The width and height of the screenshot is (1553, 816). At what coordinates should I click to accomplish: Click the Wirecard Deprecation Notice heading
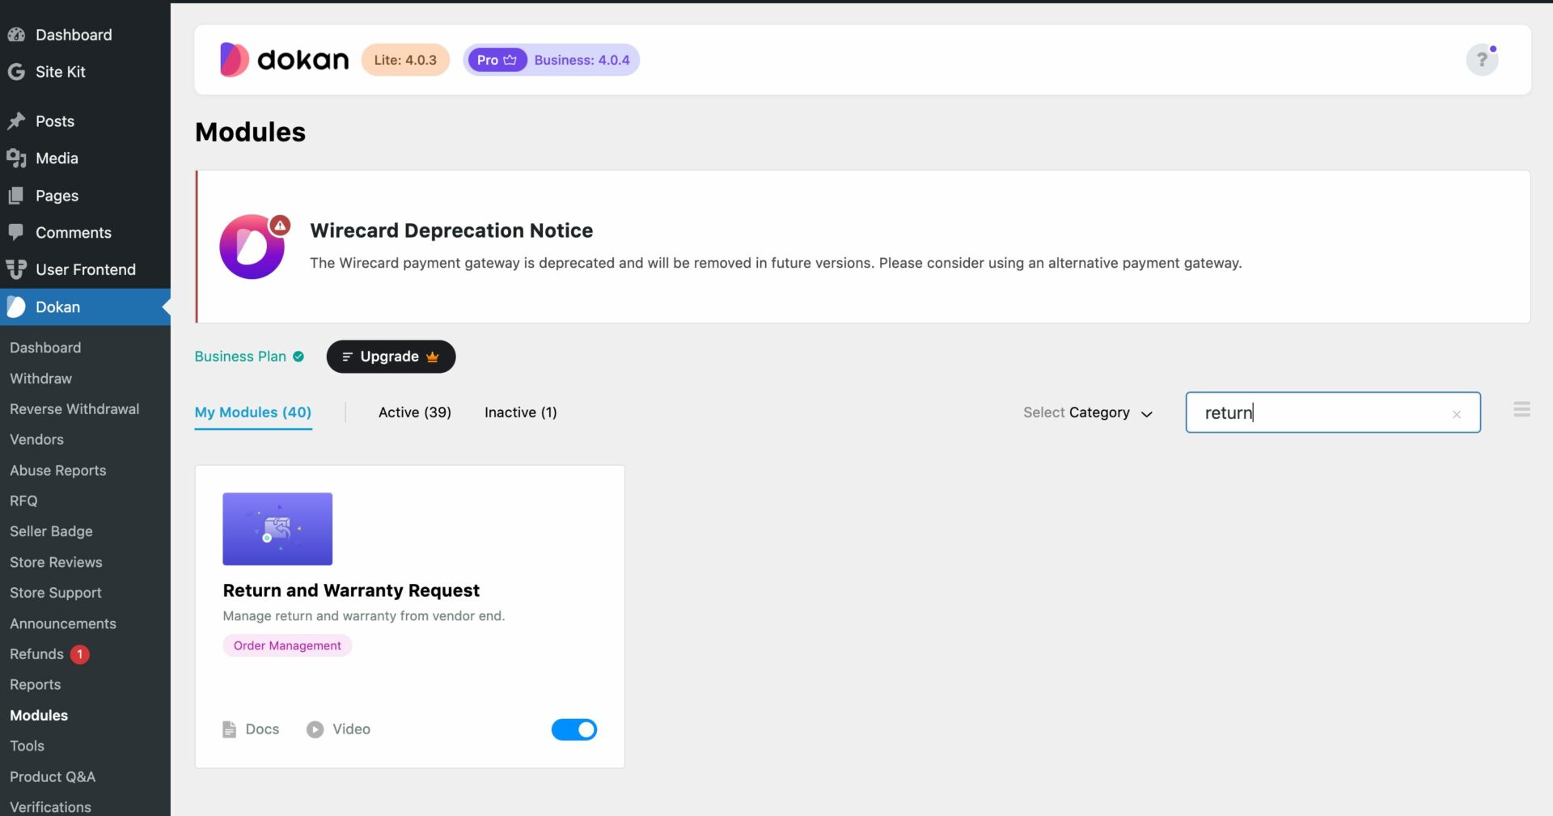click(x=451, y=230)
